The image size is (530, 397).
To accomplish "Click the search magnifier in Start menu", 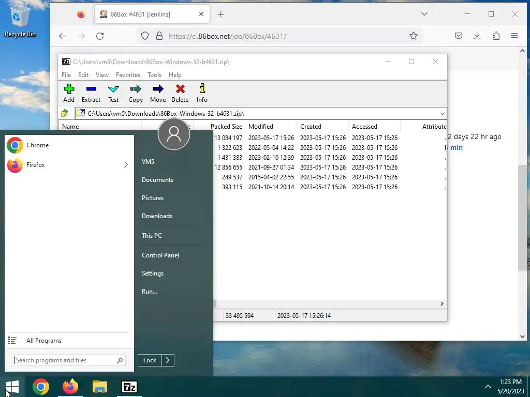I will [120, 360].
